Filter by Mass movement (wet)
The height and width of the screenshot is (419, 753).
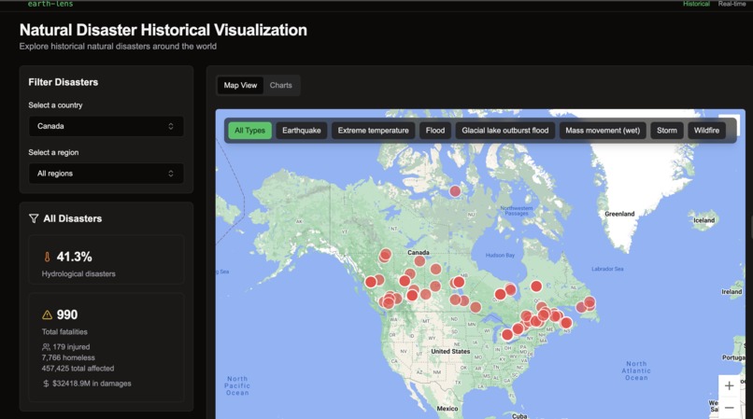pyautogui.click(x=603, y=131)
